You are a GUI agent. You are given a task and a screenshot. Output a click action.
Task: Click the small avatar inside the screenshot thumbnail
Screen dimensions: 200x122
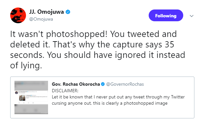click(x=16, y=93)
